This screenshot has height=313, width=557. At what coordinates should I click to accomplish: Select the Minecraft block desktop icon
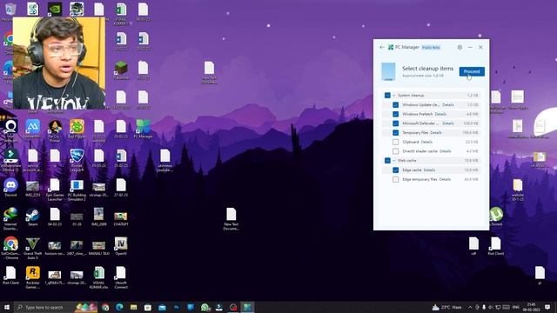pos(121,70)
